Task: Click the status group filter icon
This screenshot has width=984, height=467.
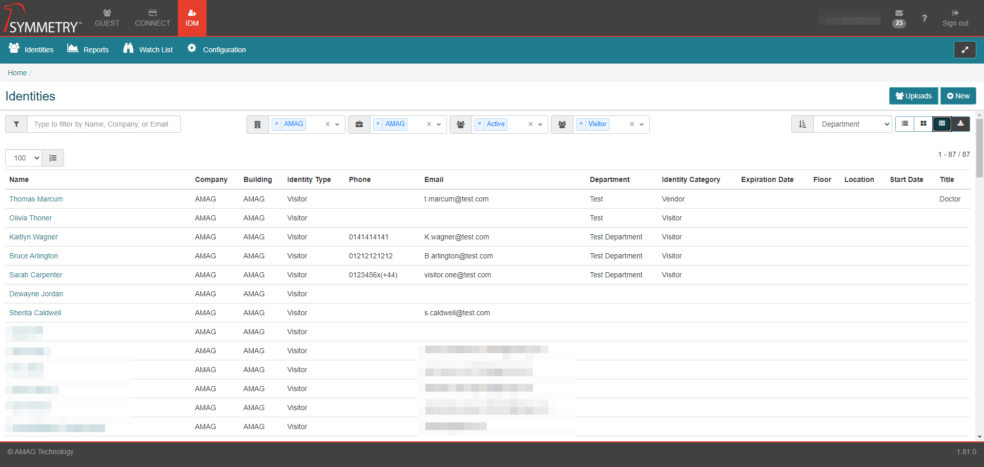Action: click(461, 125)
